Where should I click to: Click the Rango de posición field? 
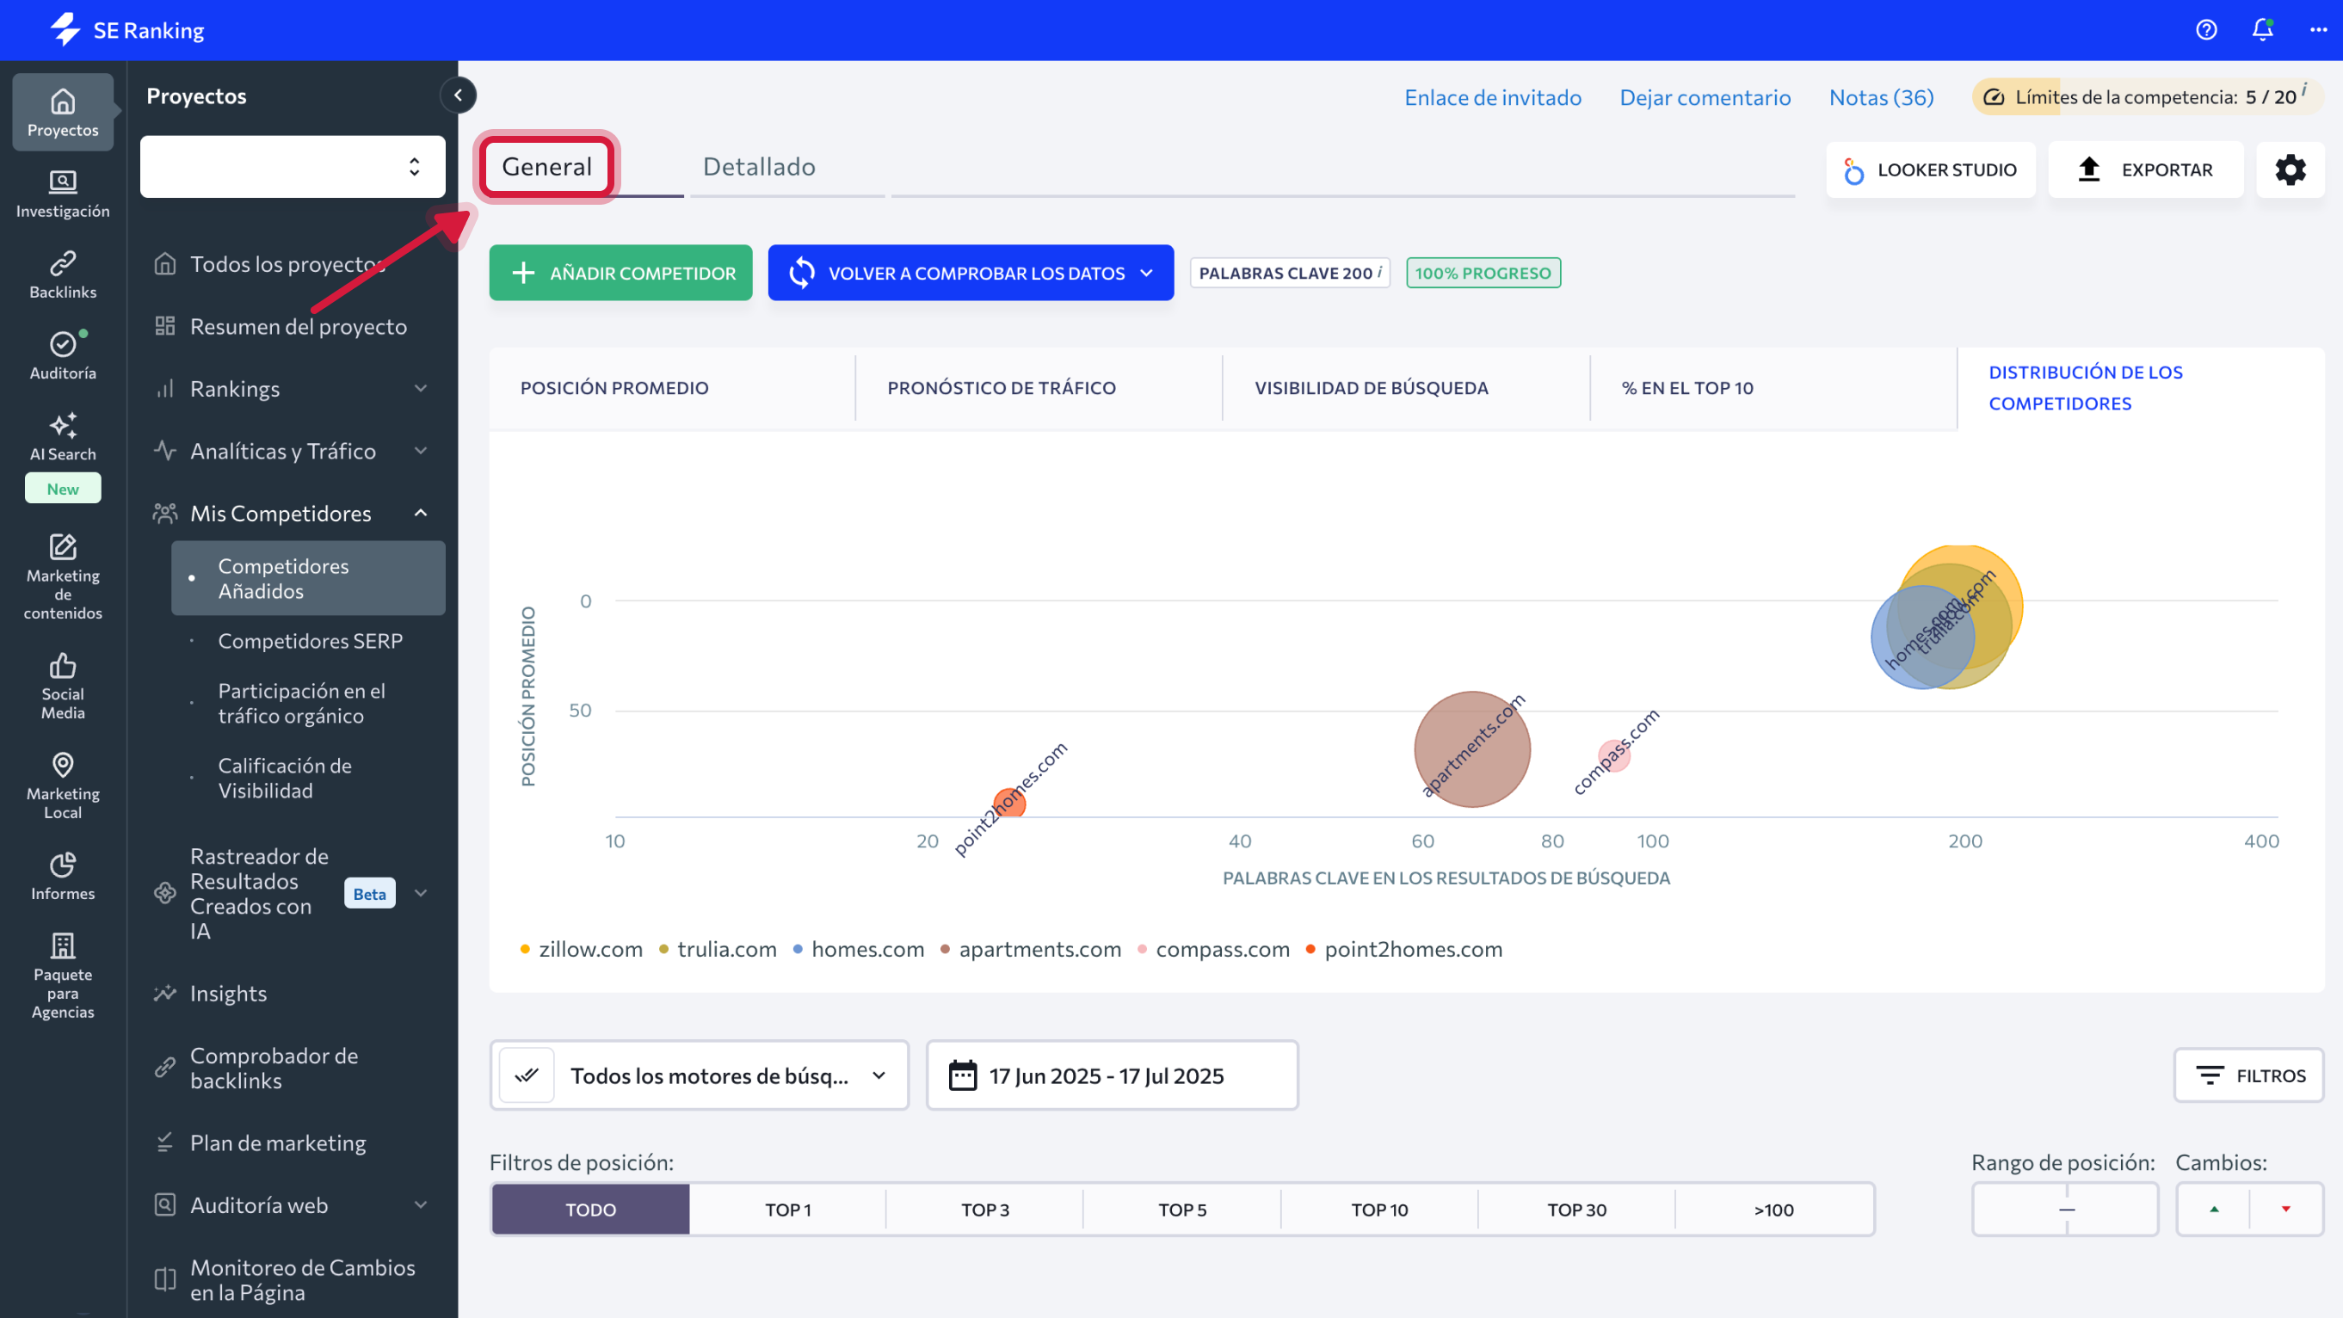click(2065, 1209)
